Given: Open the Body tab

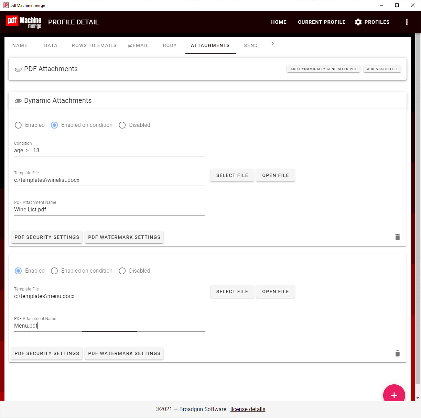Looking at the screenshot, I should coord(170,45).
